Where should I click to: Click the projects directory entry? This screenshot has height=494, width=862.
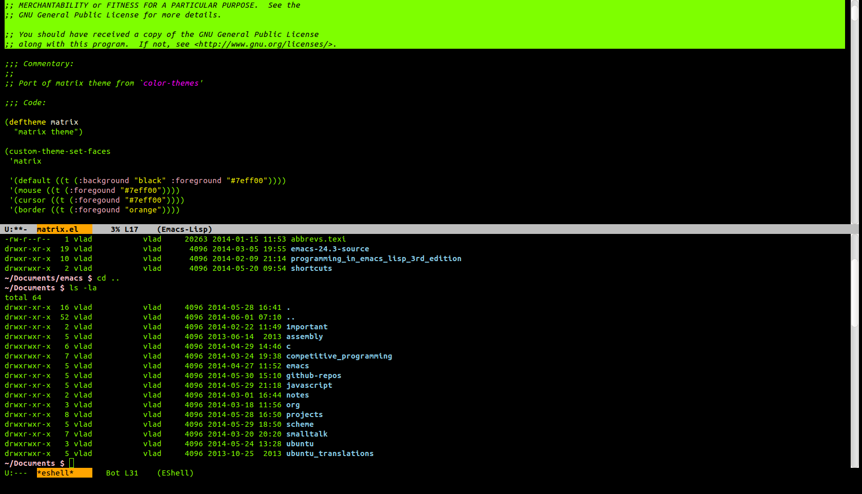(305, 414)
